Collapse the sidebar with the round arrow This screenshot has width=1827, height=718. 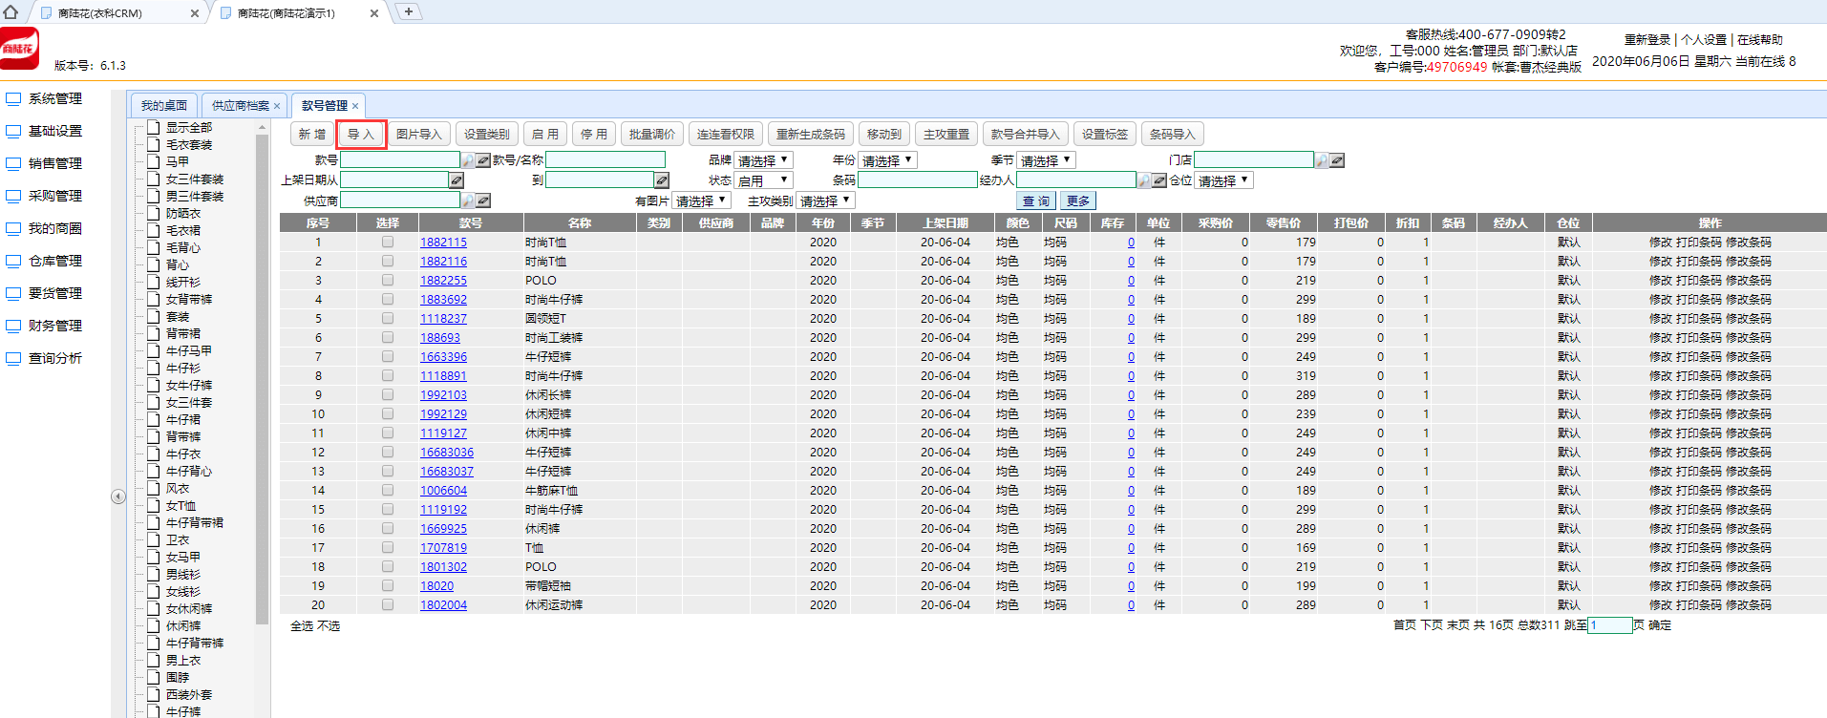click(x=118, y=496)
